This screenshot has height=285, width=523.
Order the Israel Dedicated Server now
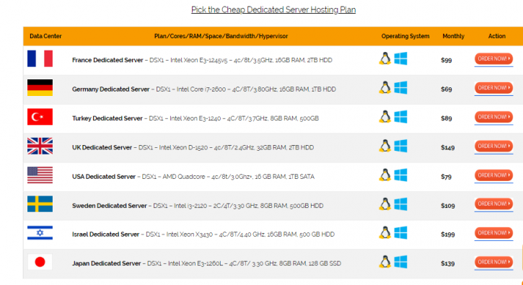tap(493, 232)
